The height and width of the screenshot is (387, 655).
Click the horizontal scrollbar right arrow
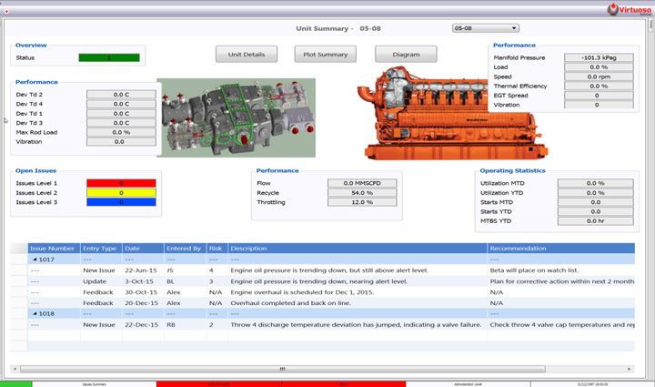tap(630, 369)
